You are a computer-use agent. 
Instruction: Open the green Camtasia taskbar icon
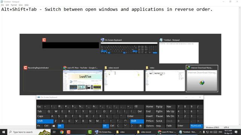[x=90, y=132]
